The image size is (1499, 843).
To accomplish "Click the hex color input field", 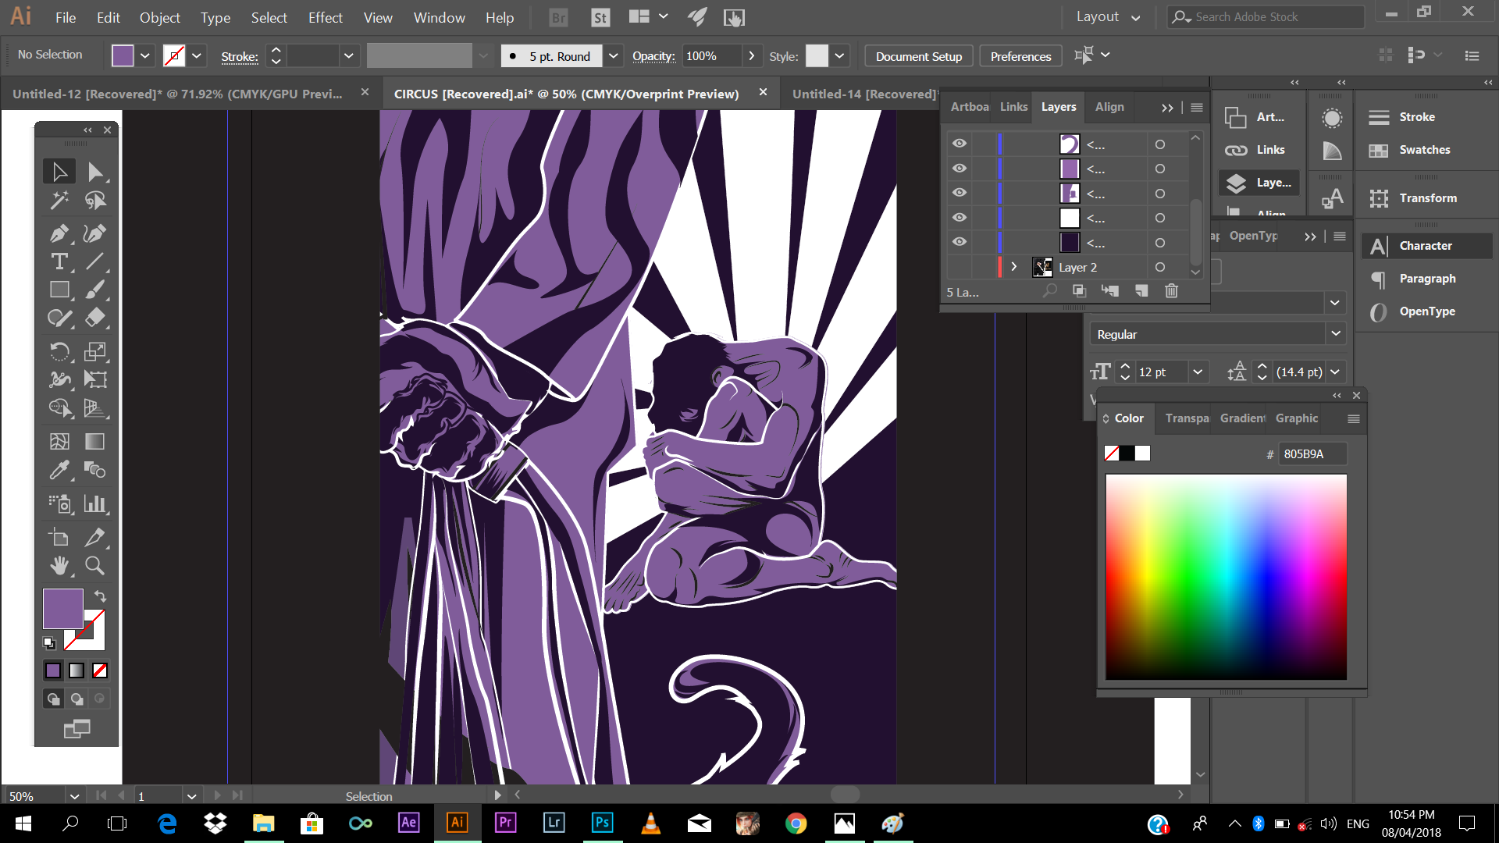I will click(x=1312, y=454).
